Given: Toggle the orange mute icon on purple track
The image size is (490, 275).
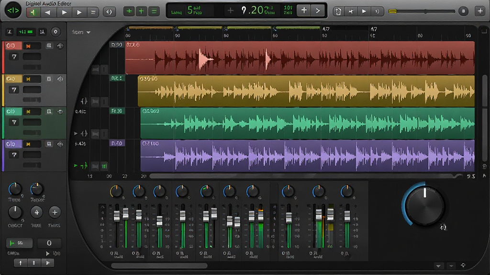Looking at the screenshot, I should [x=28, y=144].
